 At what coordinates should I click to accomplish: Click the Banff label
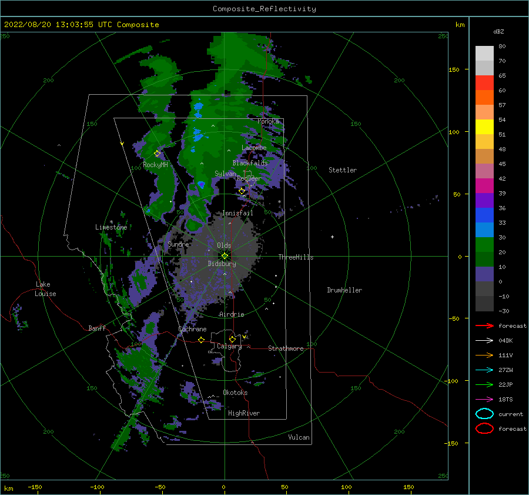coord(97,328)
